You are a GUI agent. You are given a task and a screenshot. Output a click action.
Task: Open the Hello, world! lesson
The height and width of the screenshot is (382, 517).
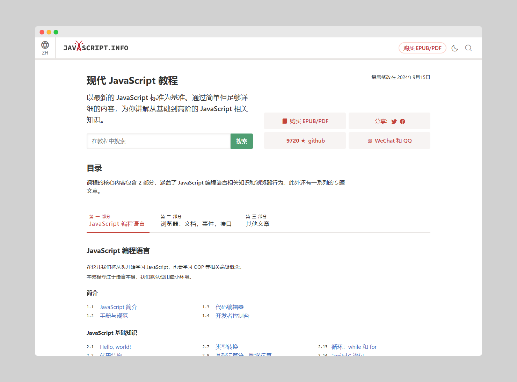tap(115, 347)
